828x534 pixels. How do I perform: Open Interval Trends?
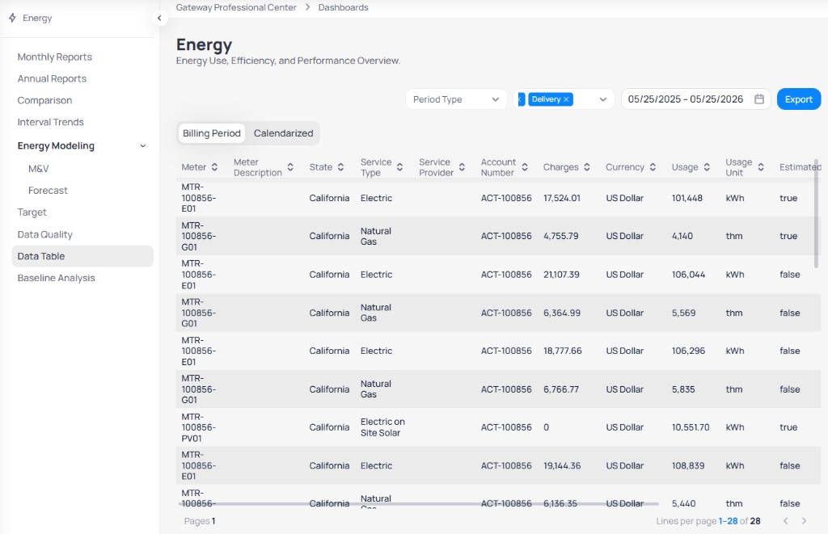coord(51,122)
